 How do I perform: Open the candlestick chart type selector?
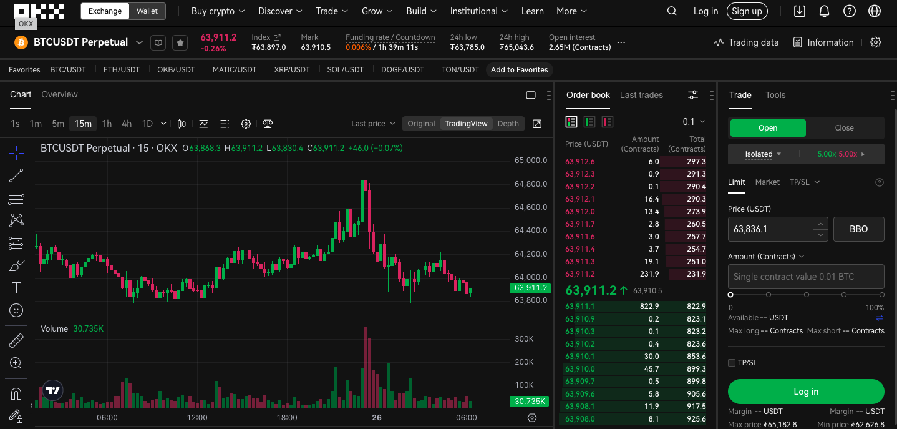[182, 124]
